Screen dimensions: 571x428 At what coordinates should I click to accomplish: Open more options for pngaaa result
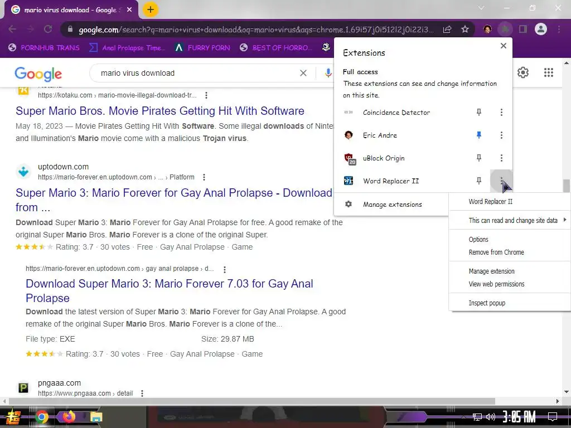pyautogui.click(x=142, y=393)
